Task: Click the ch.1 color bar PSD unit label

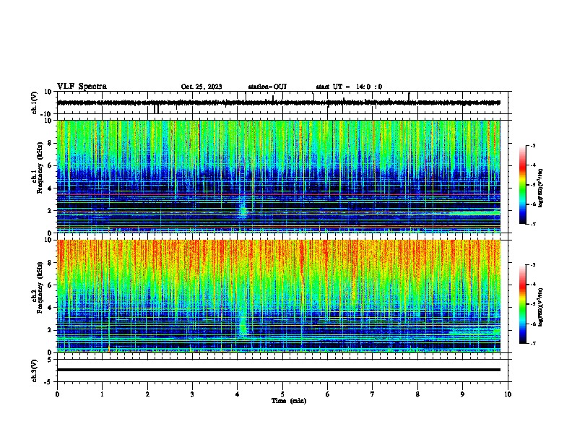Action: point(540,188)
